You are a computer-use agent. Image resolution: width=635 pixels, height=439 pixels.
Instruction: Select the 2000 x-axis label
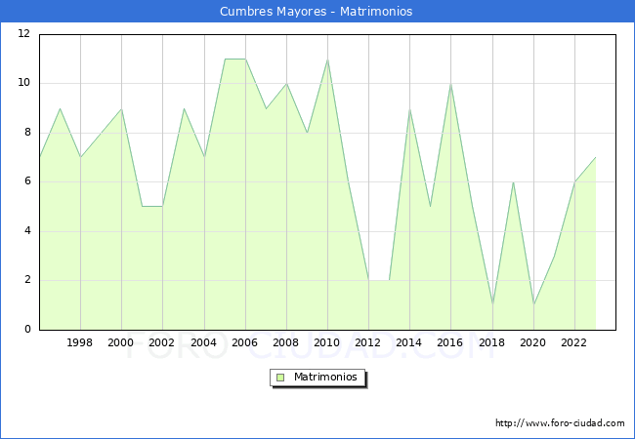(121, 342)
